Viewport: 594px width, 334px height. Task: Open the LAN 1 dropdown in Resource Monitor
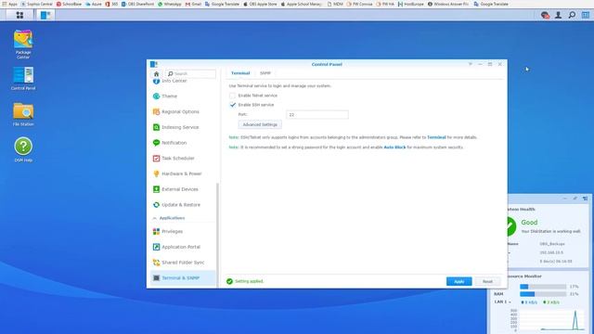tap(503, 302)
